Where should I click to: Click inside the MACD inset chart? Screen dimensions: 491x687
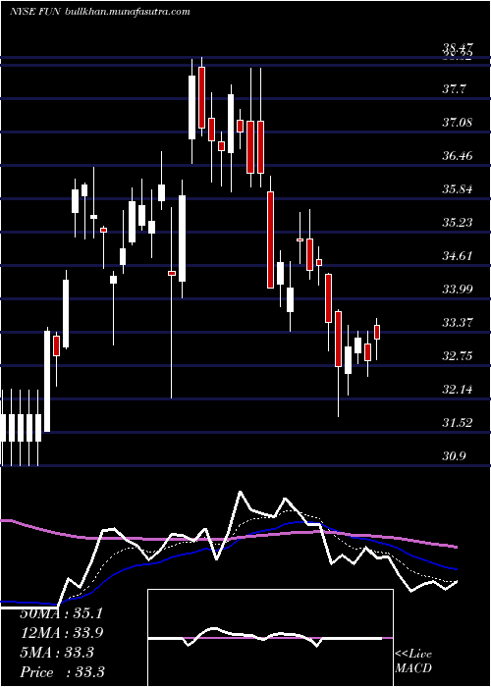coord(270,638)
